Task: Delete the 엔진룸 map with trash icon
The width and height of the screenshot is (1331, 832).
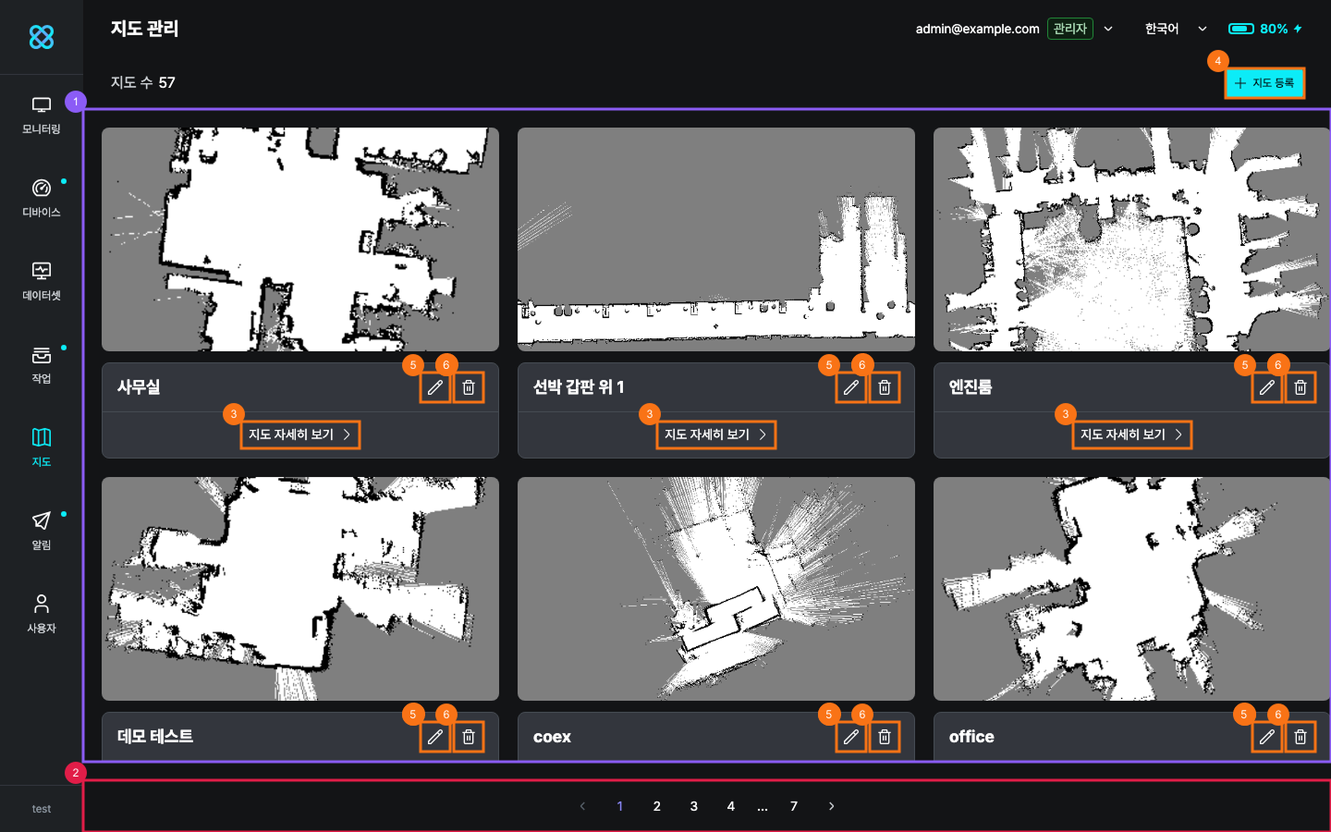Action: pyautogui.click(x=1300, y=387)
